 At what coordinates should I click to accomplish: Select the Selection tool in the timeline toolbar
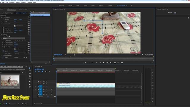click(x=30, y=68)
